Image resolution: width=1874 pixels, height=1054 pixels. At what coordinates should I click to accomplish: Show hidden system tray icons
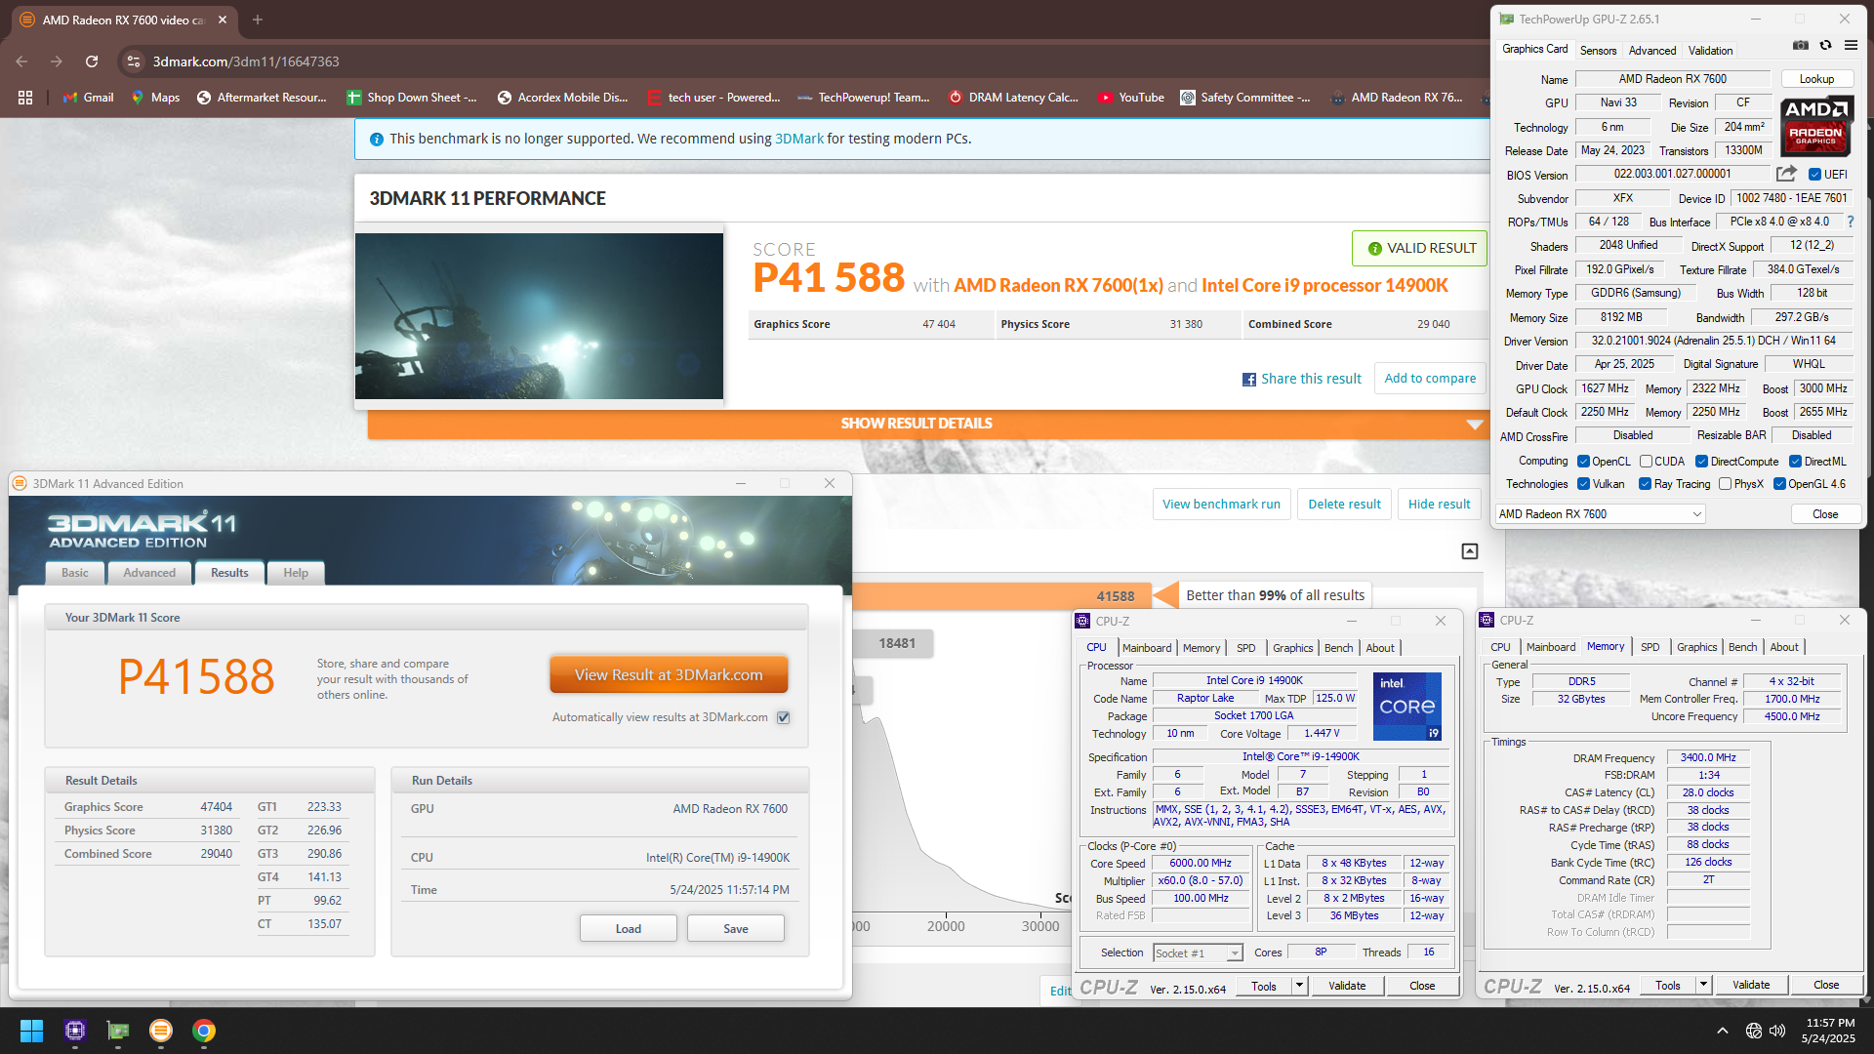point(1723,1031)
